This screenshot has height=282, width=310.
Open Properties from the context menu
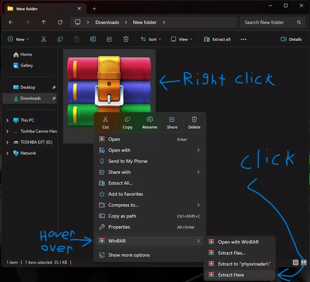150,227
